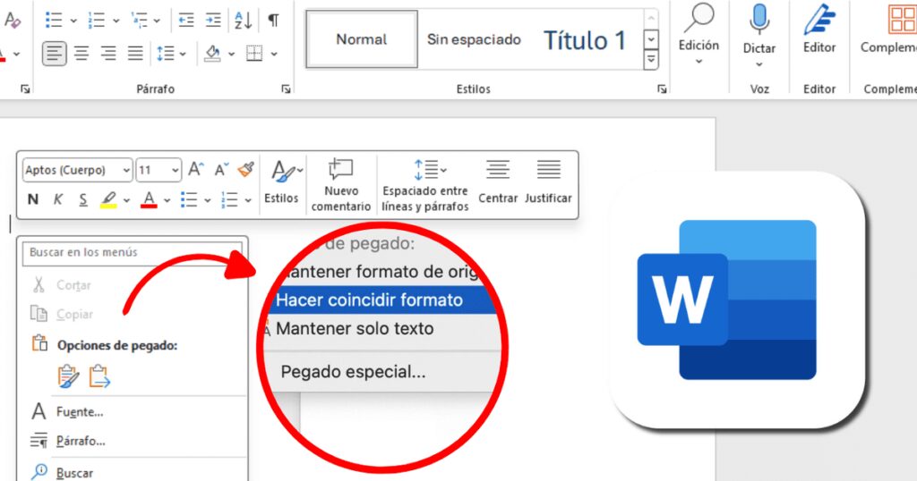Decrease font size in the mini toolbar
The height and width of the screenshot is (481, 917).
(221, 169)
